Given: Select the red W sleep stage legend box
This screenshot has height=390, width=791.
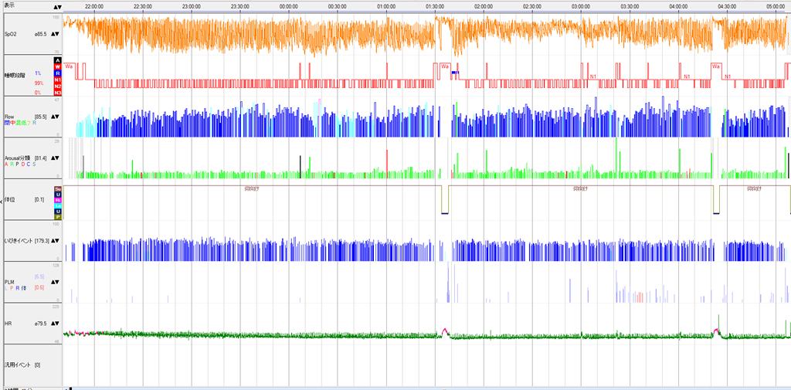Looking at the screenshot, I should pyautogui.click(x=57, y=66).
